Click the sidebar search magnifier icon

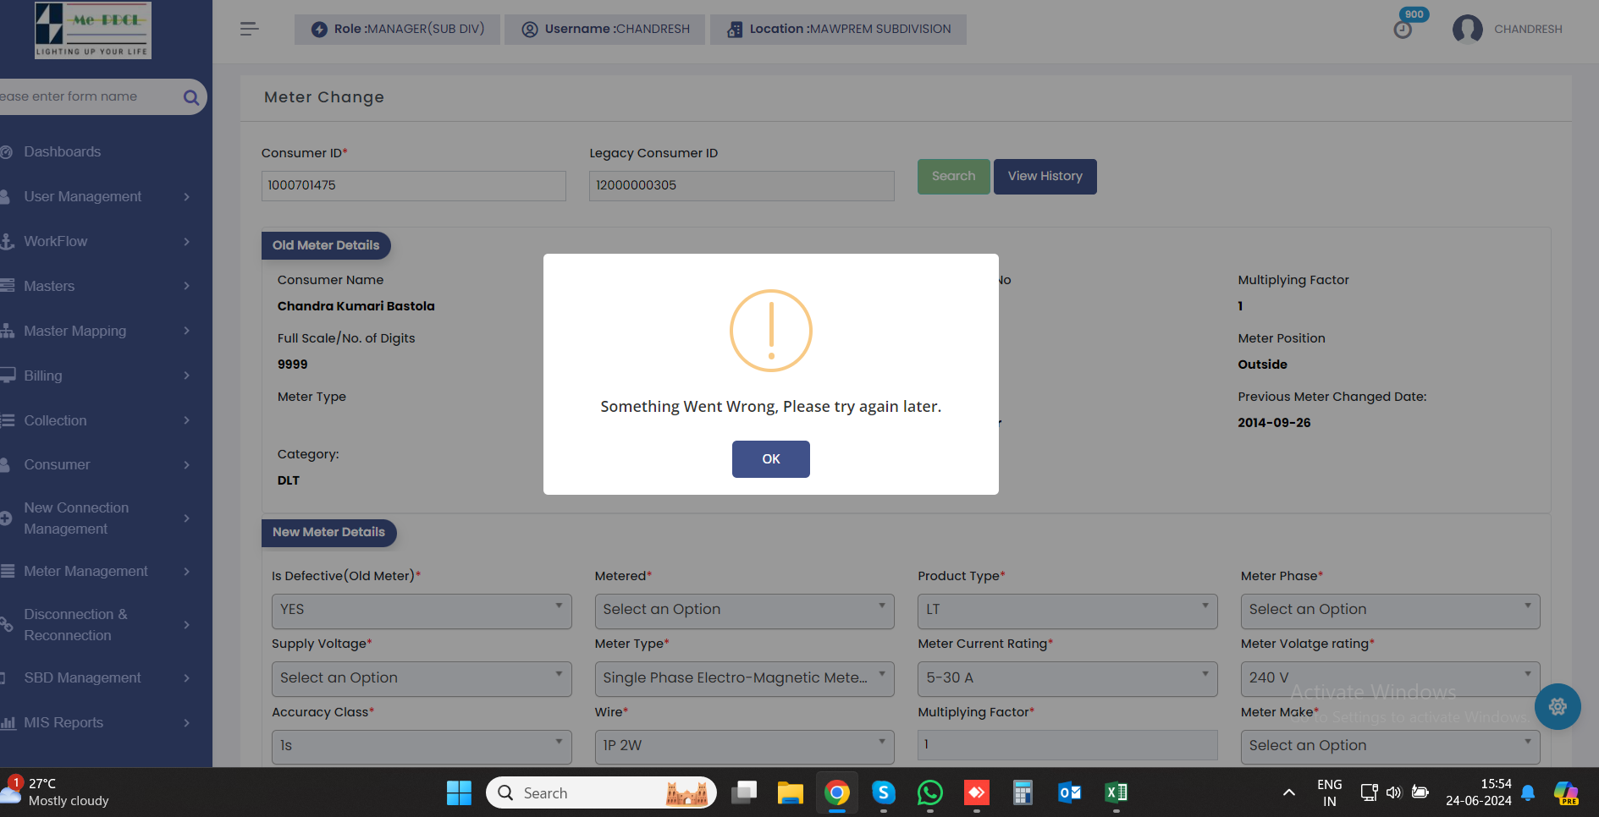click(x=191, y=97)
